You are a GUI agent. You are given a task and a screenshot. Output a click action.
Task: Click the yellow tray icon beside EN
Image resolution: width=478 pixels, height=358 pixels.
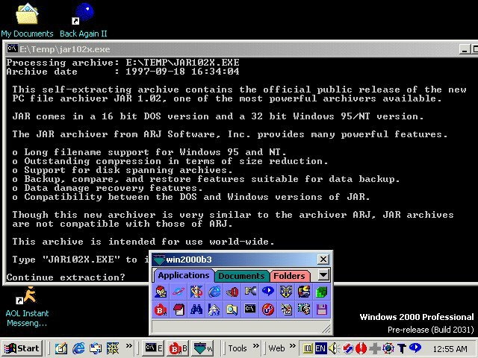[307, 348]
